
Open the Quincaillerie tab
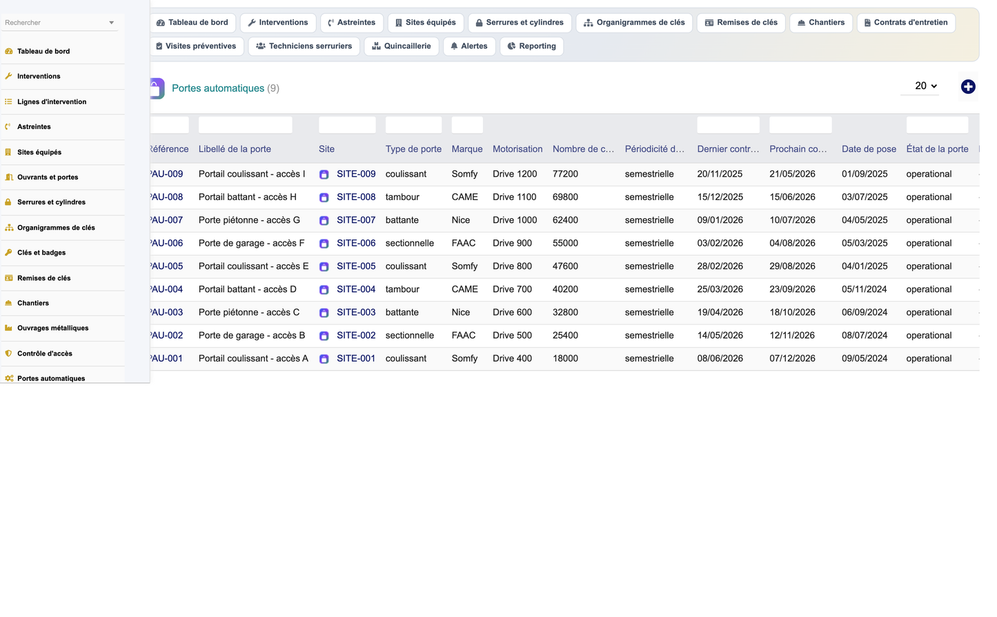402,46
